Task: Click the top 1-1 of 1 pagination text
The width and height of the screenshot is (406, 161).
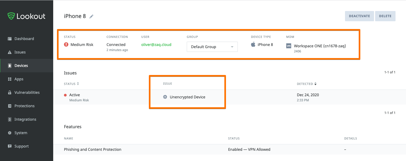Action: click(390, 72)
